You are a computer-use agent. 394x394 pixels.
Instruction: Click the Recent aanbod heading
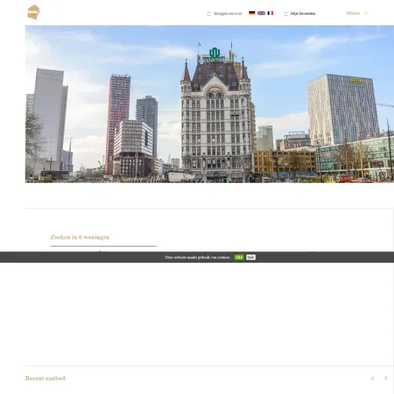pos(45,378)
